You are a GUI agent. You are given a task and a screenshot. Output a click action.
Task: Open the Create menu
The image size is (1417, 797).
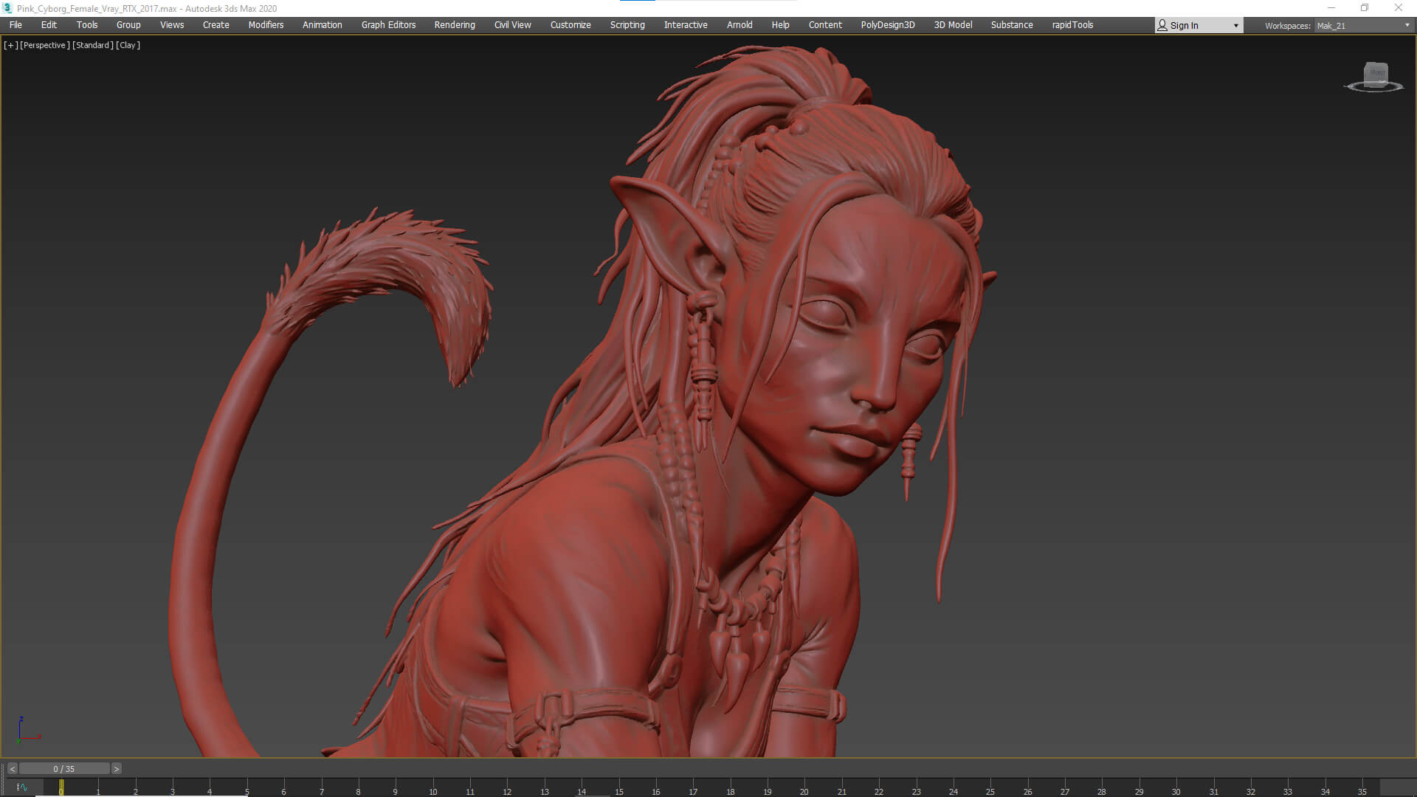pyautogui.click(x=216, y=25)
